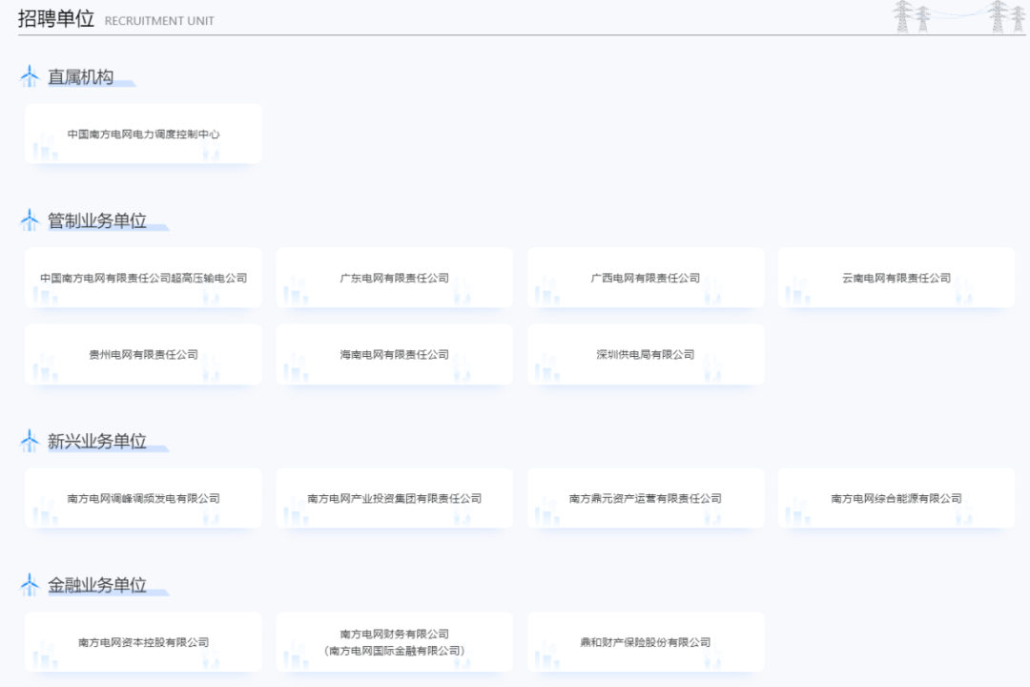Viewport: 1030px width, 687px height.
Task: Click the wind turbine icon beside 直属机构
Action: coord(30,76)
